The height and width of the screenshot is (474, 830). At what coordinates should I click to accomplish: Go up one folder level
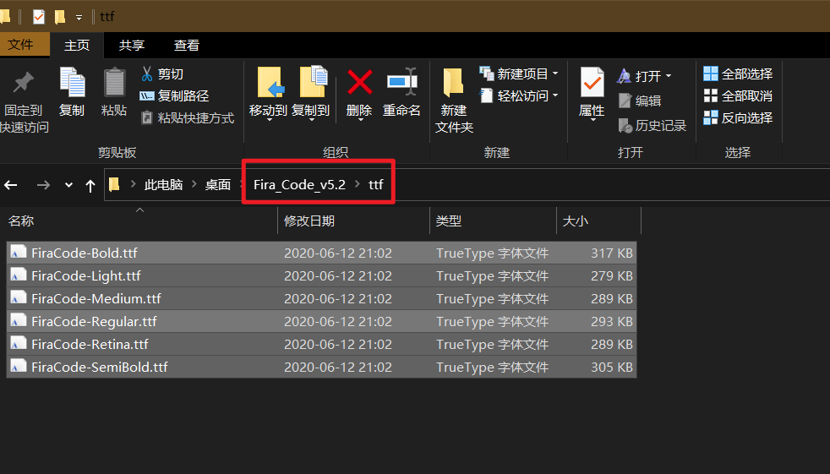pos(90,186)
